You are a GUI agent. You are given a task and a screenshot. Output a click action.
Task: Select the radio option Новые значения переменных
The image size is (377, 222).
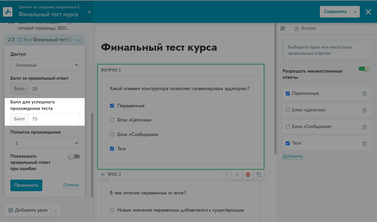(112, 210)
